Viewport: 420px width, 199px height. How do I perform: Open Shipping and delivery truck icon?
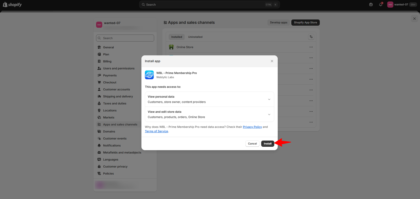point(99,96)
